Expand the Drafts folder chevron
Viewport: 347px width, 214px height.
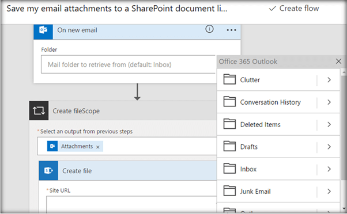(329, 147)
